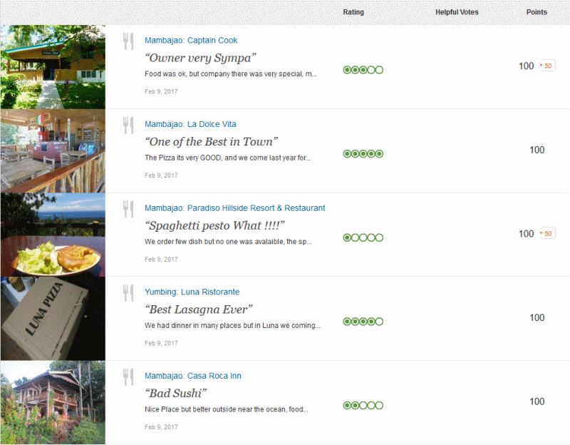View the Casa Roca Inn house photo
Screen dimensions: 570x445
click(53, 403)
